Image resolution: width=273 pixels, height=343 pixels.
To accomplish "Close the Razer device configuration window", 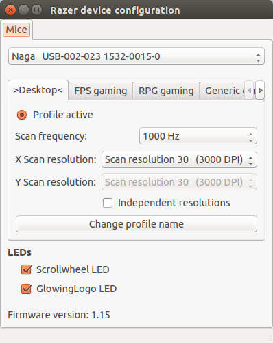I will point(10,10).
